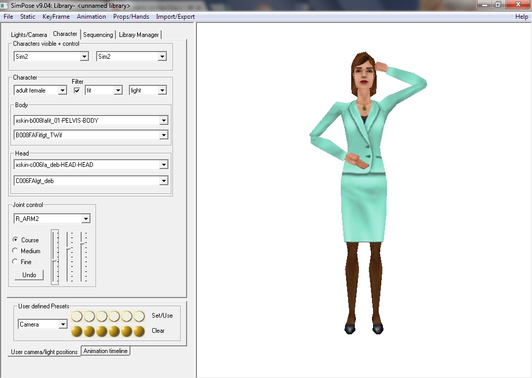
Task: Expand the adult female character dropdown
Action: click(62, 90)
